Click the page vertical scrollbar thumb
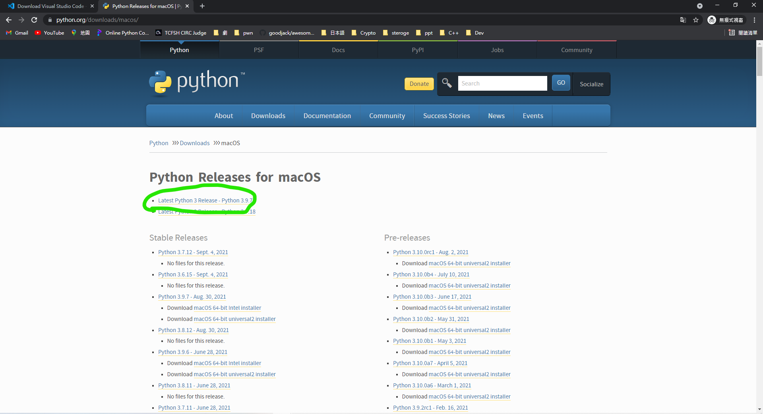The image size is (763, 414). pyautogui.click(x=759, y=62)
